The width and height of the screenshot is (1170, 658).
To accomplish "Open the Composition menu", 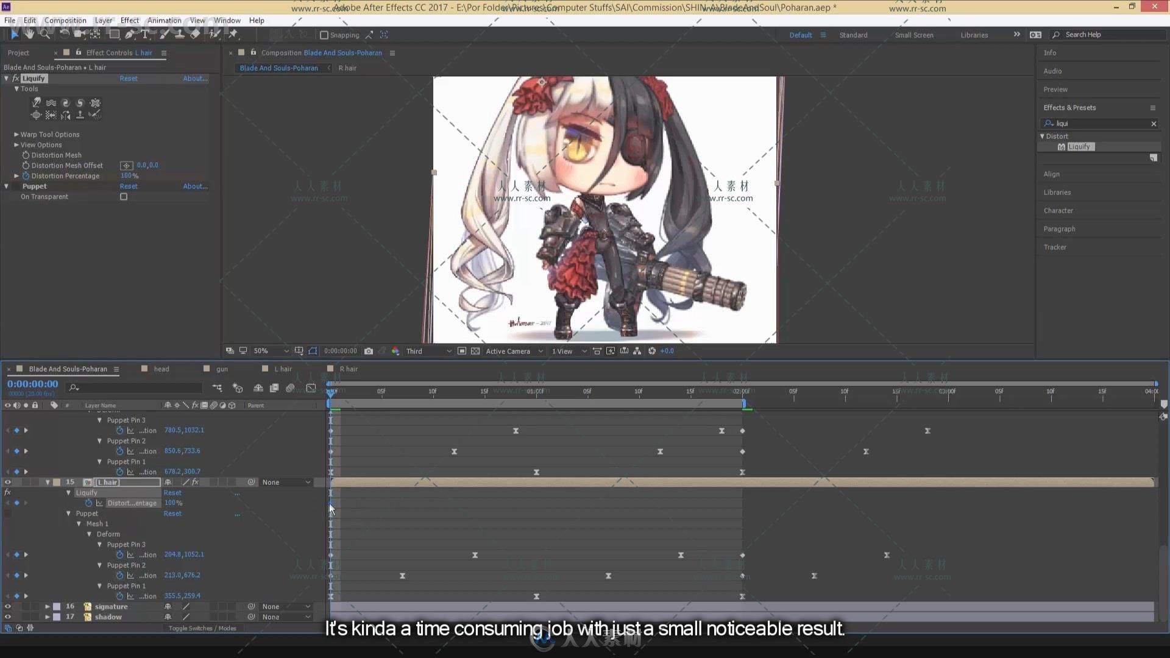I will [65, 20].
